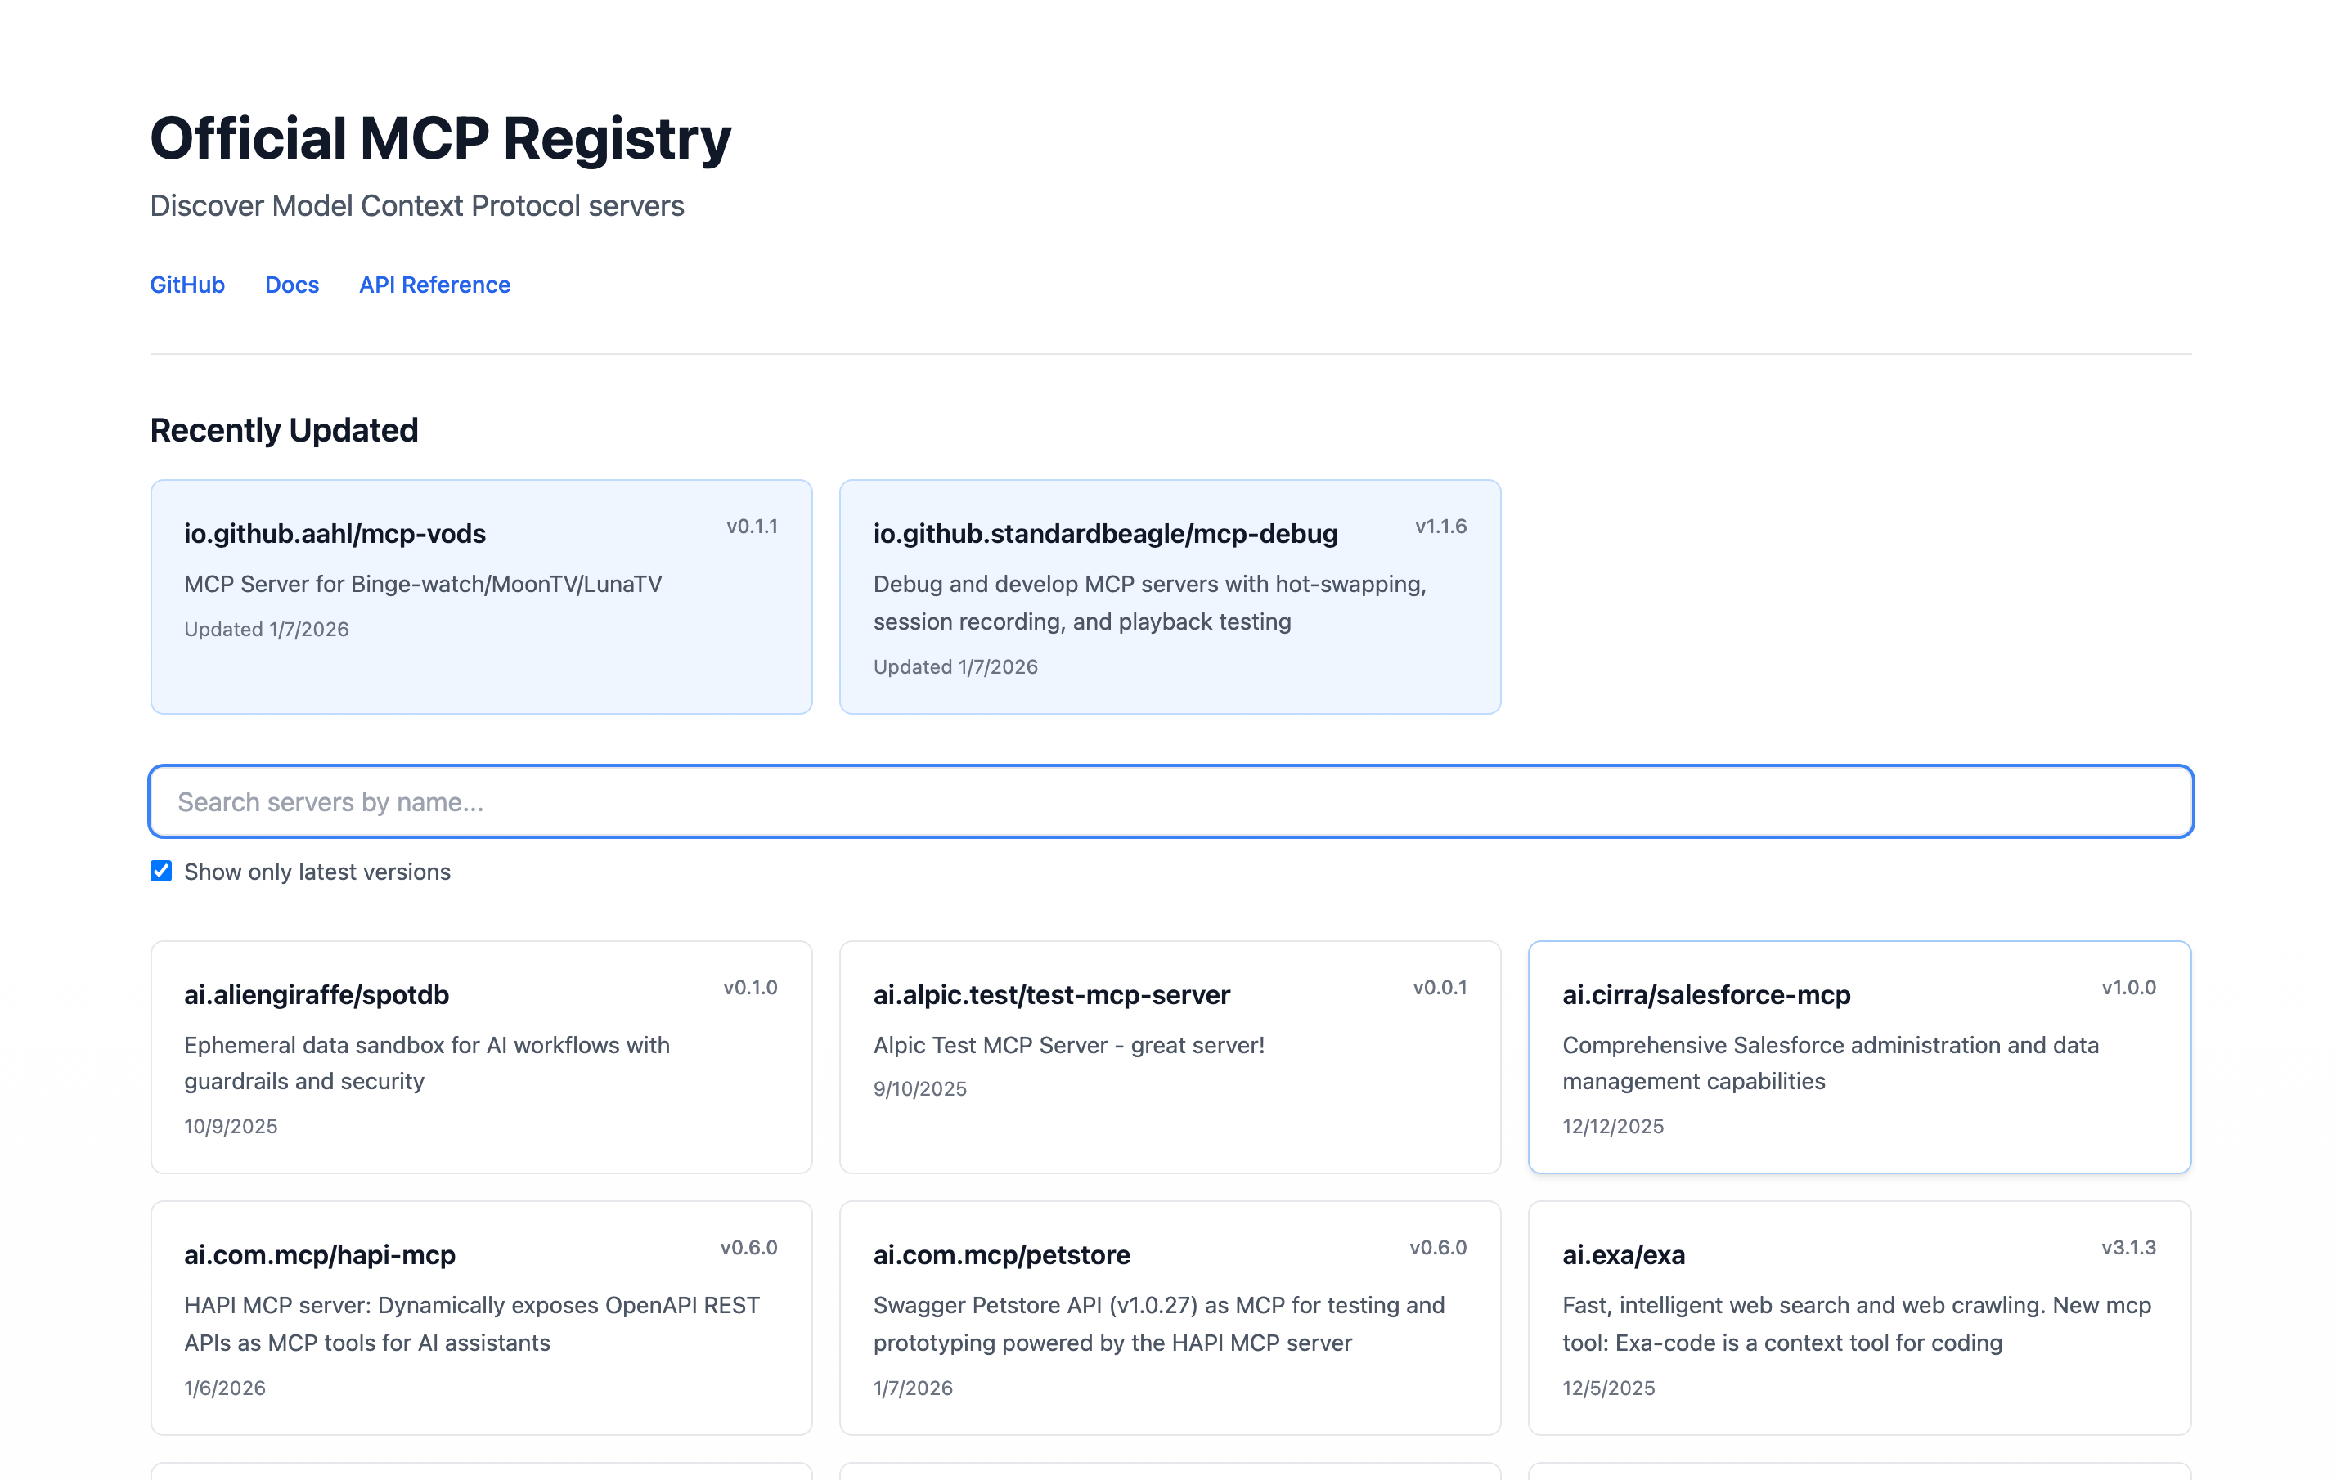The image size is (2341, 1480).
Task: Click the Recently Updated section heading
Action: pyautogui.click(x=284, y=429)
